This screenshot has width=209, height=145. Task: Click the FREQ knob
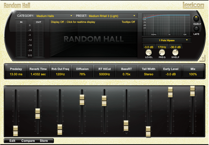pos(162,52)
